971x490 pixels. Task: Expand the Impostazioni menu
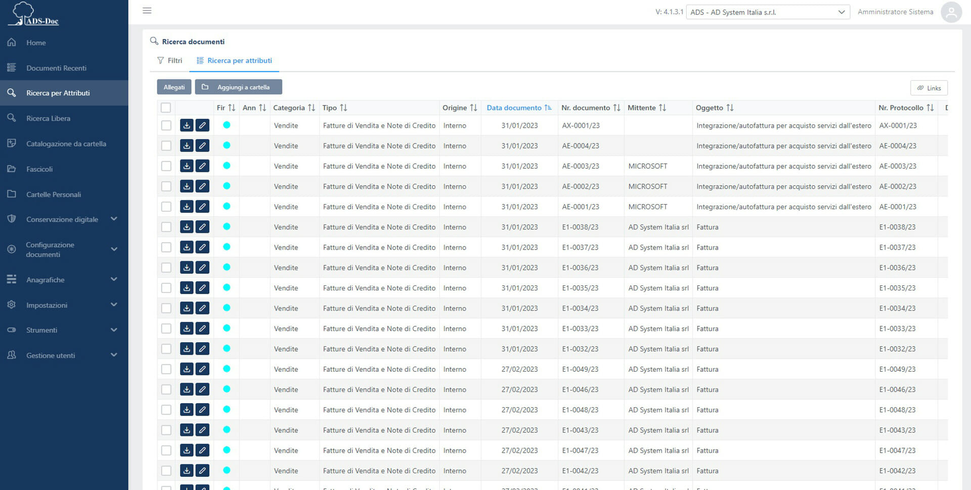point(64,305)
